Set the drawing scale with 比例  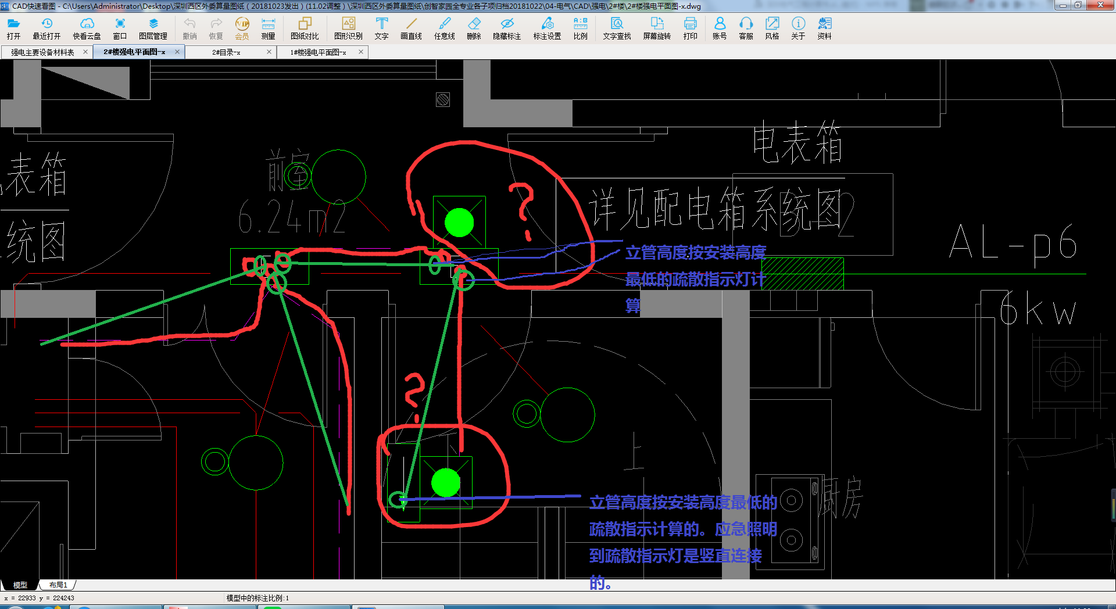tap(580, 28)
